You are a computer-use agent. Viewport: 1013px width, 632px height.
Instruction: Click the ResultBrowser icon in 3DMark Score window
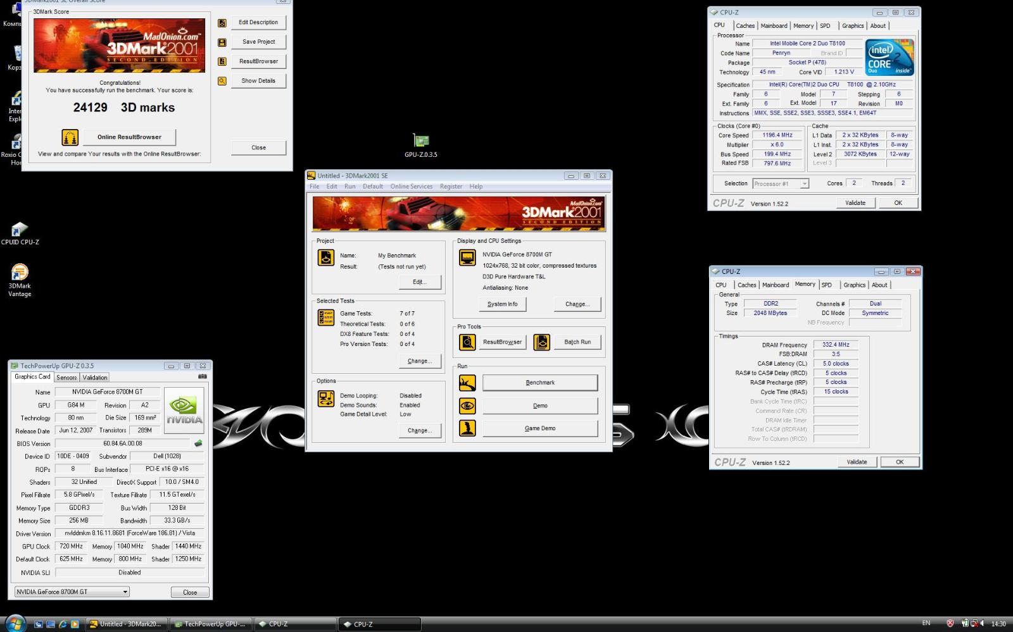tap(222, 61)
